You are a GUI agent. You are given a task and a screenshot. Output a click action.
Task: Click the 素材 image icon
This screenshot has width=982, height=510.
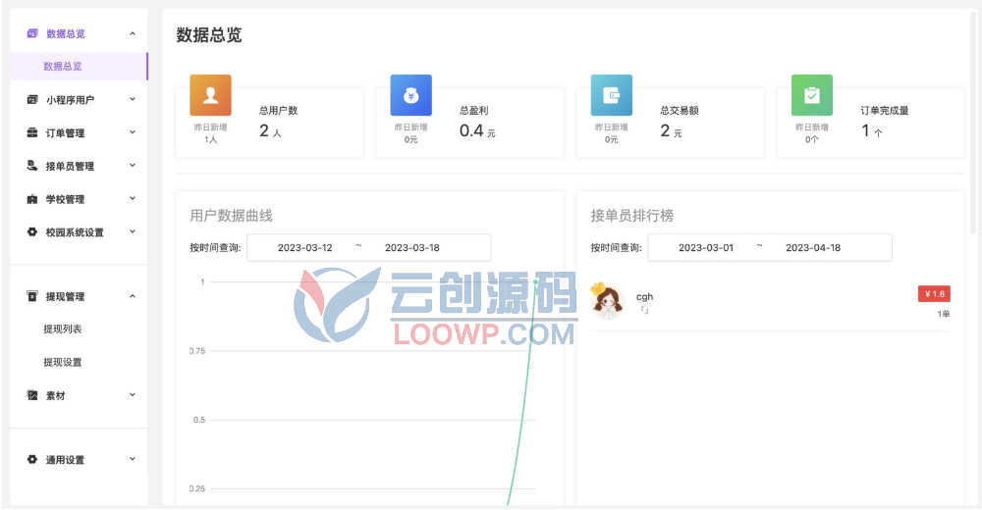(x=32, y=395)
